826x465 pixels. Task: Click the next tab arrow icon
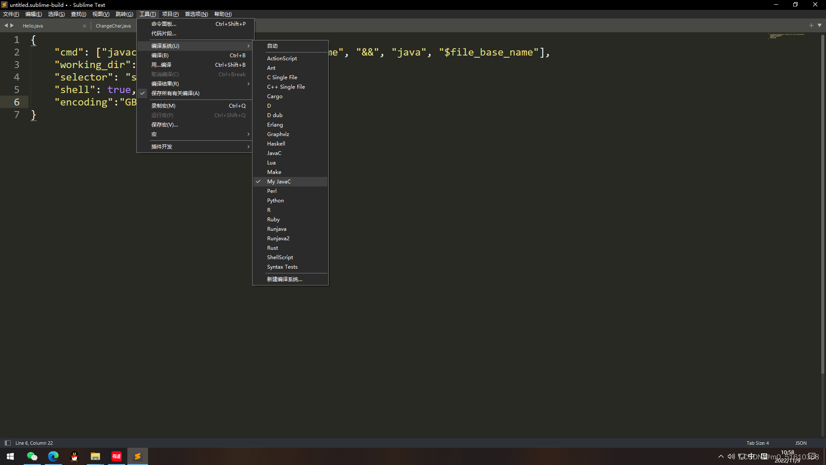point(12,25)
